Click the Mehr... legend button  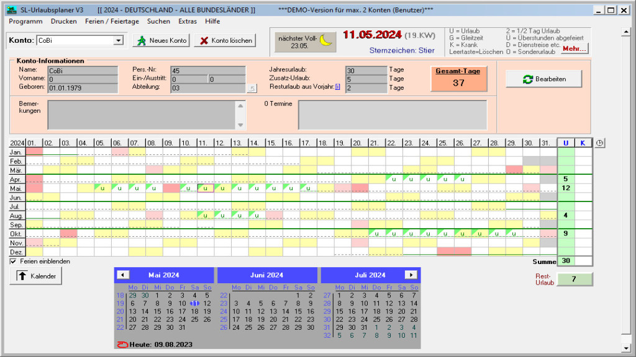[575, 48]
